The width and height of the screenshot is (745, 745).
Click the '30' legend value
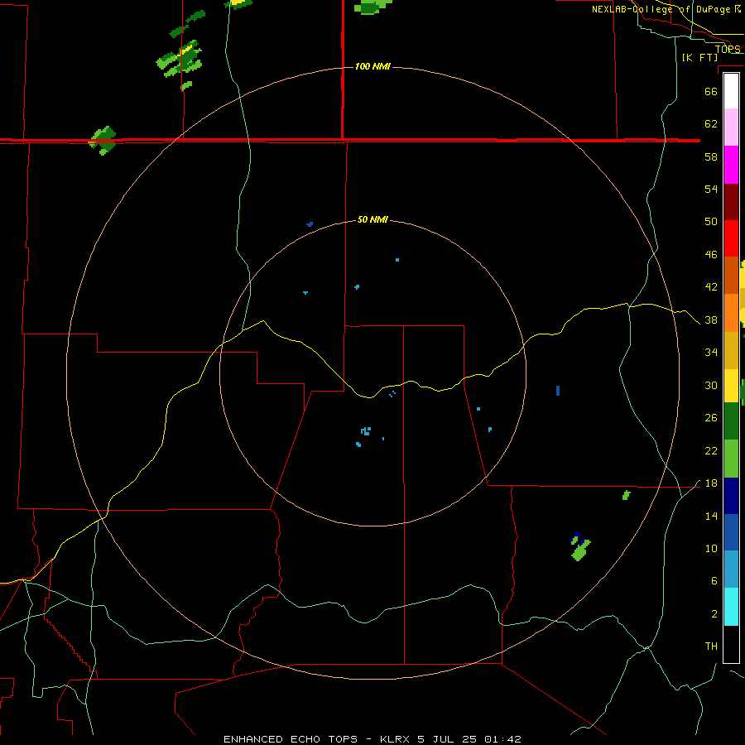coord(711,385)
